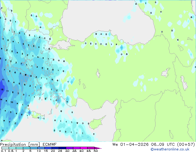Click the '(00+57)' forecast offset text
Image resolution: width=196 pixels, height=152 pixels.
[186, 145]
